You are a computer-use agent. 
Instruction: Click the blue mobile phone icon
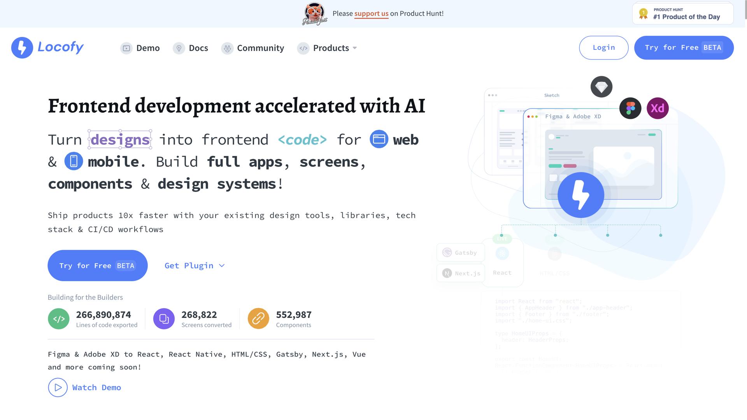pyautogui.click(x=74, y=161)
